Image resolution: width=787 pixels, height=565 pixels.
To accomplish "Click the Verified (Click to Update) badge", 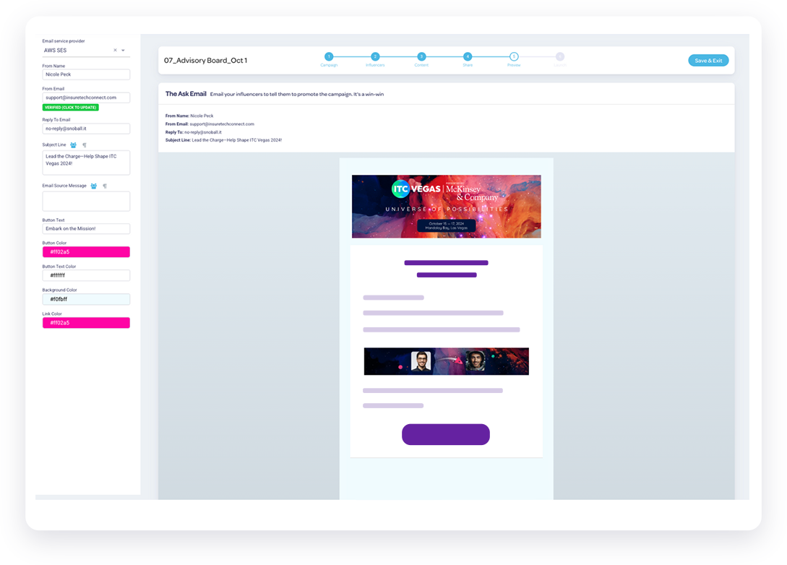I will pos(70,108).
